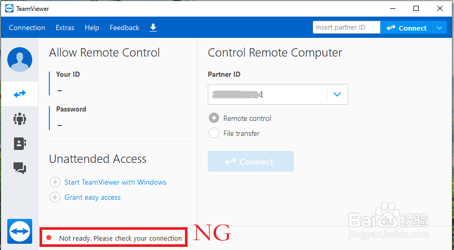Select the Remote Control arrows sidebar icon

coord(20,94)
